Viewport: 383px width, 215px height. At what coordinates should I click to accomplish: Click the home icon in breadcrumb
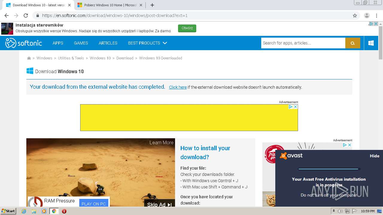pyautogui.click(x=29, y=58)
